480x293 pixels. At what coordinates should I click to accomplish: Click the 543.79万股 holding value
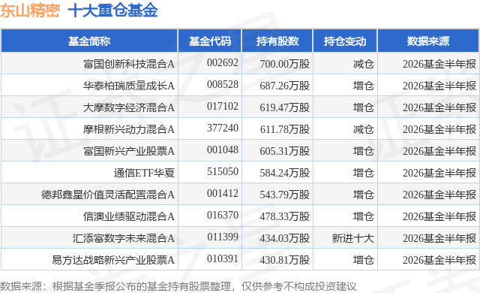pos(285,195)
